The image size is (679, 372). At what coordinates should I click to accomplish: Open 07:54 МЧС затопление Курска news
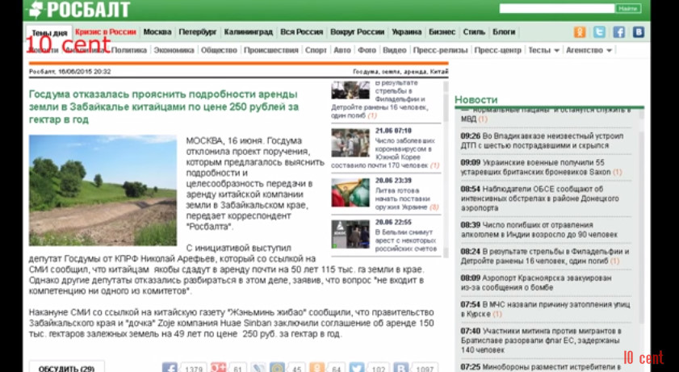(545, 309)
